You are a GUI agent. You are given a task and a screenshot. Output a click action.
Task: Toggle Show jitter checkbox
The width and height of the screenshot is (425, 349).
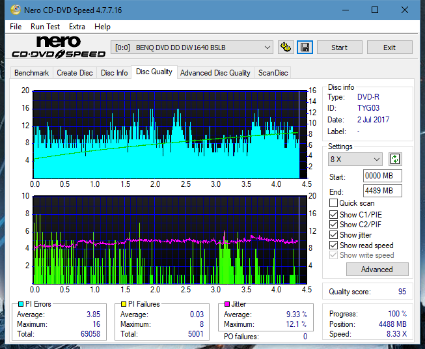[333, 235]
